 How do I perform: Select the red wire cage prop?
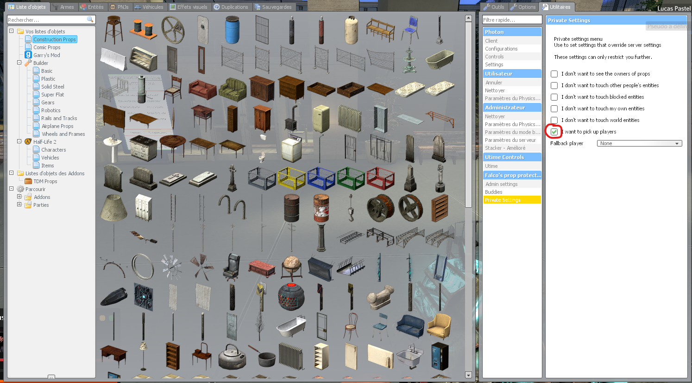tap(380, 178)
